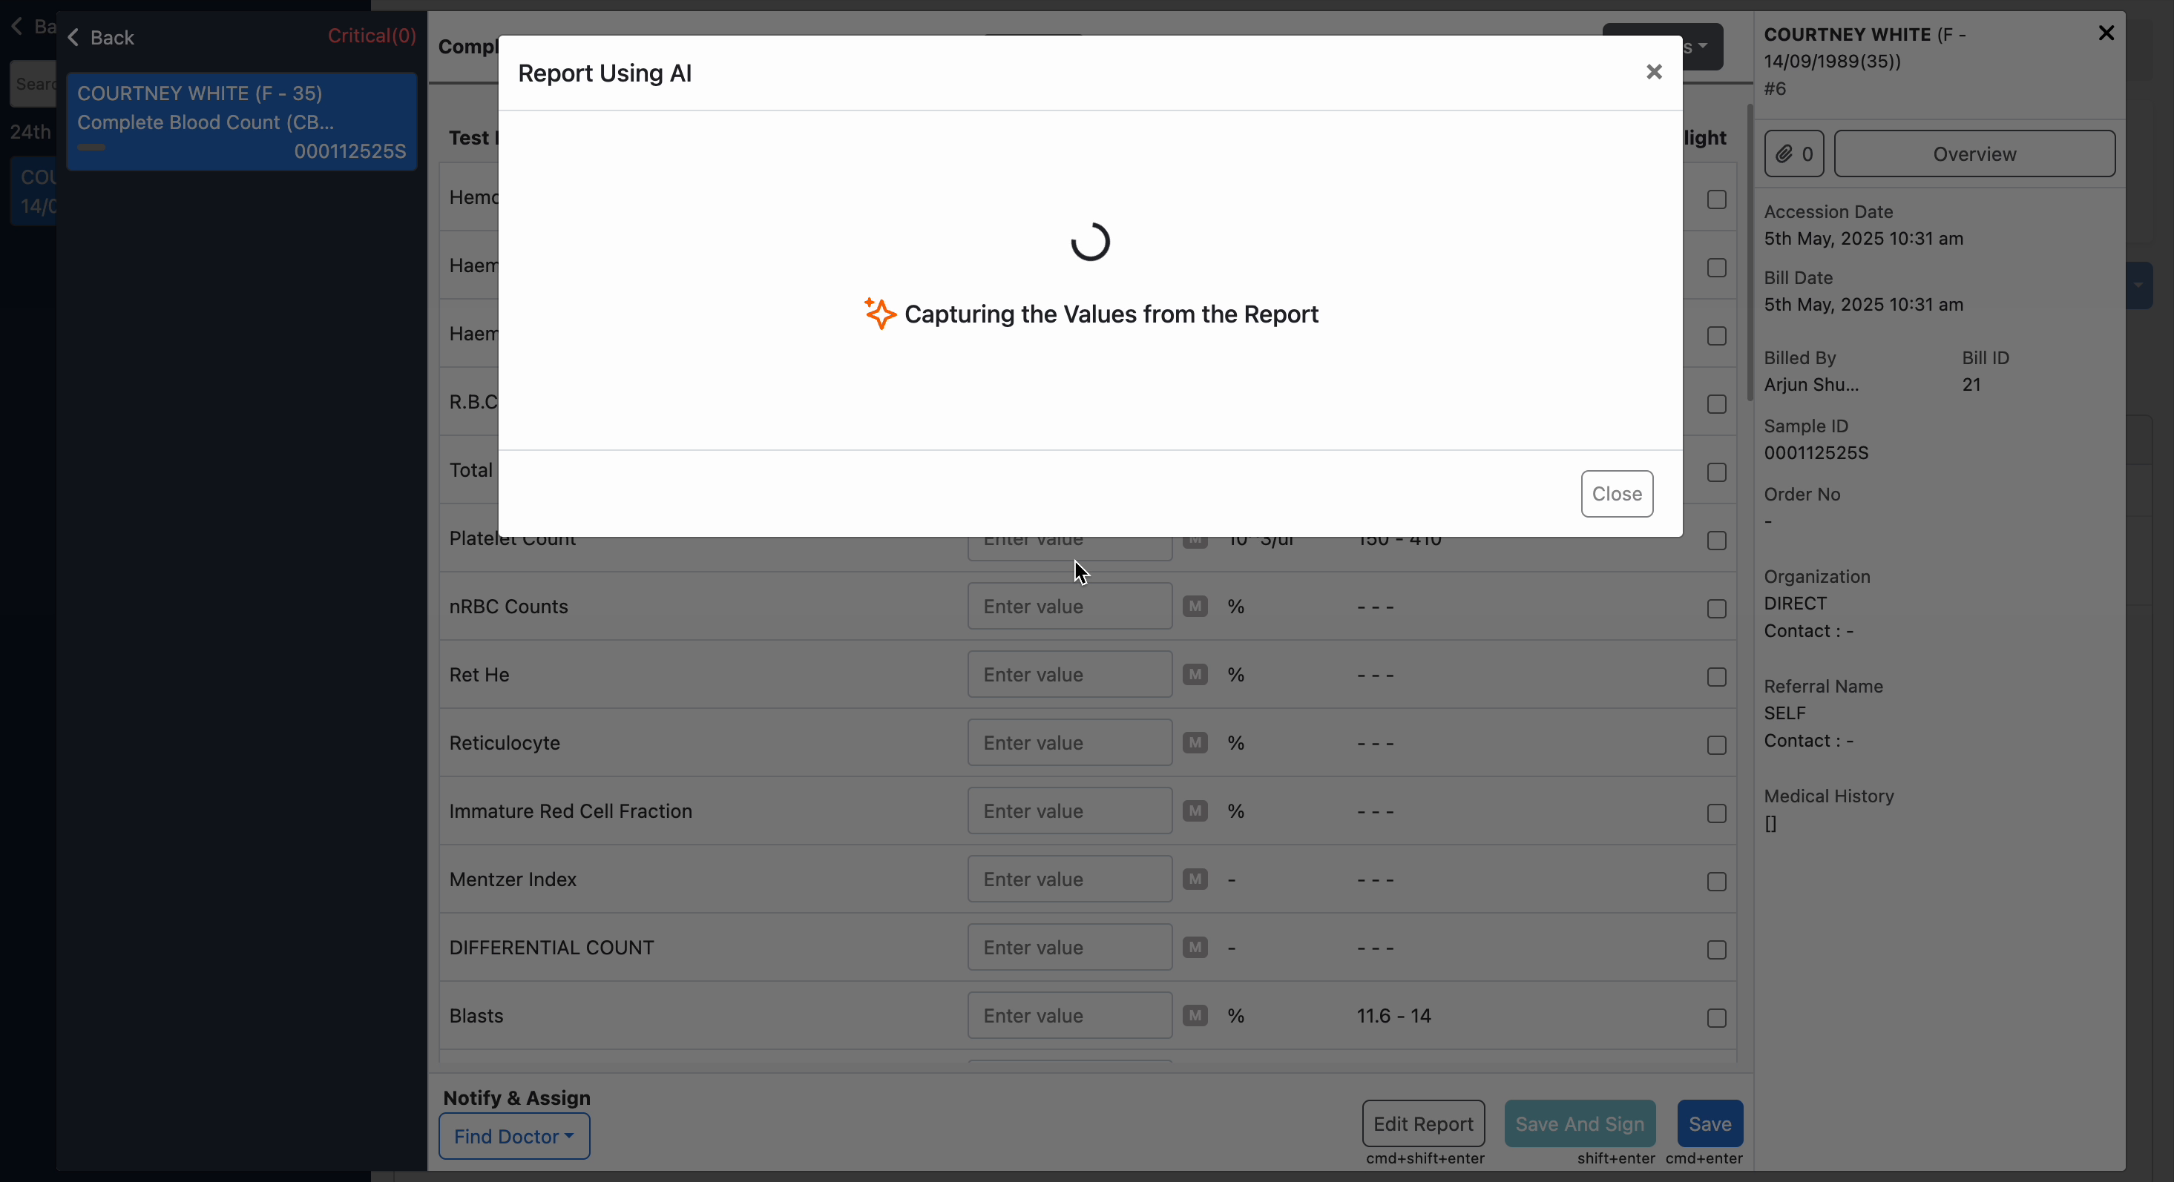2174x1182 pixels.
Task: Close the Report Using AI dialog
Action: click(x=1653, y=72)
